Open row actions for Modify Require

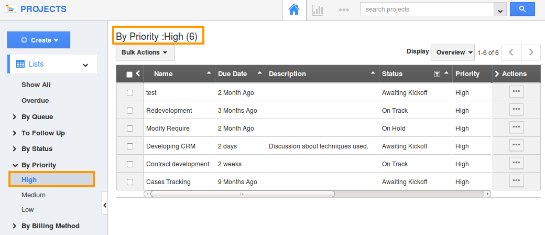click(x=516, y=127)
